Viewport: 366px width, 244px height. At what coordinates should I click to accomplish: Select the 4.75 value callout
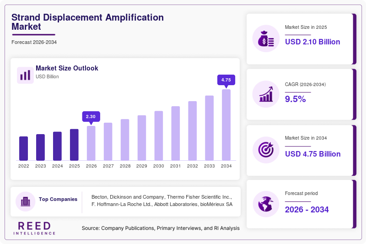tap(226, 80)
